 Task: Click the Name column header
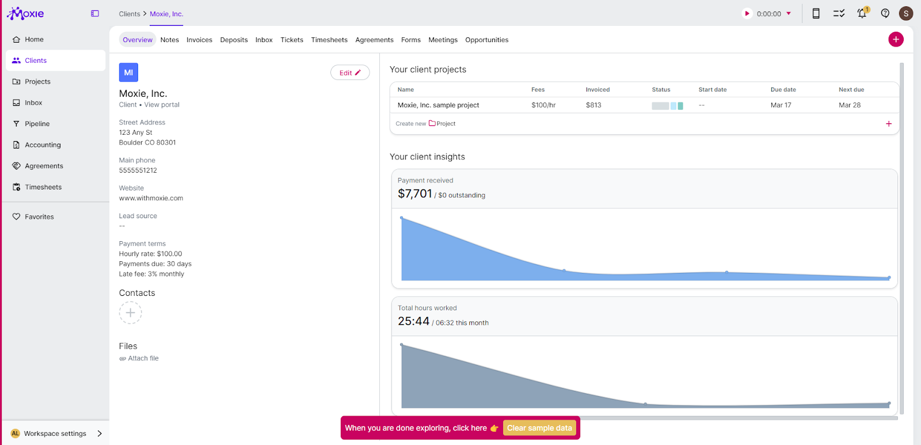[x=406, y=90]
